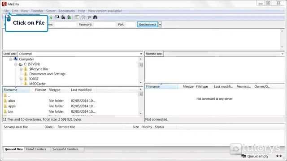Toggle synchronized browsing toolbar icon
This screenshot has height=161, width=287.
point(89,17)
